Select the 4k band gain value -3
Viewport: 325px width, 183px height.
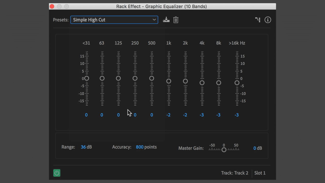(x=202, y=115)
